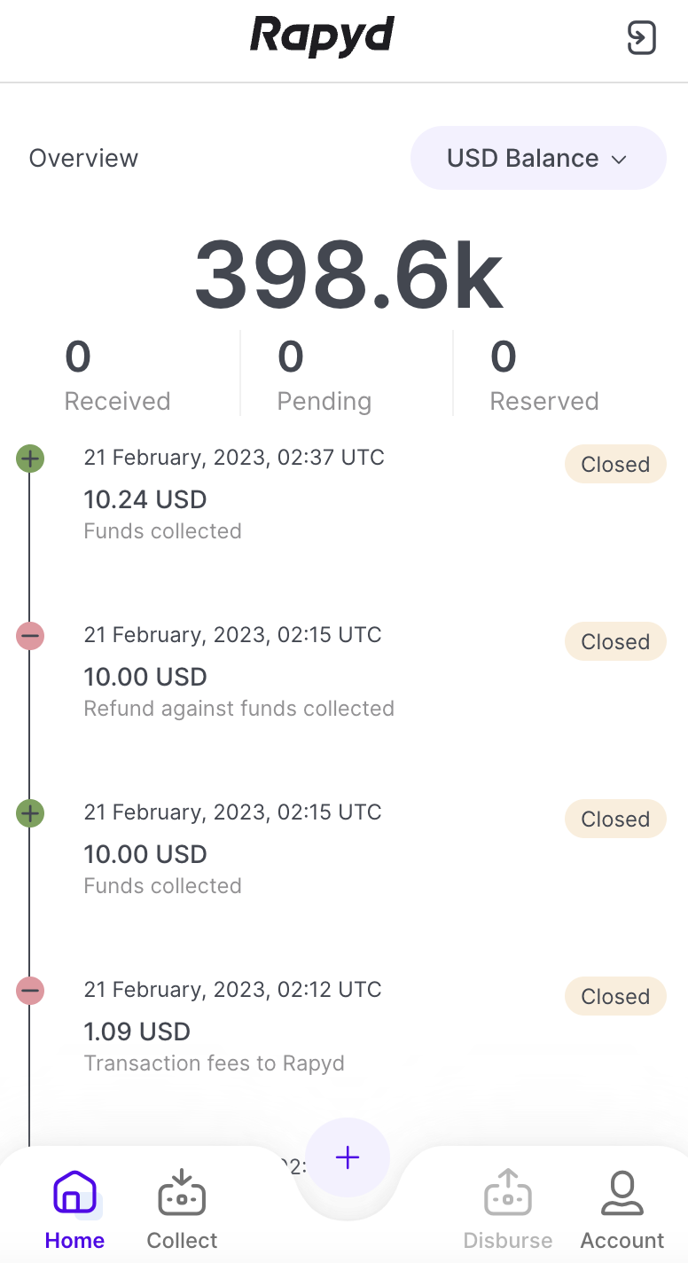This screenshot has width=688, height=1263.
Task: Click the logout icon at top right
Action: click(x=641, y=38)
